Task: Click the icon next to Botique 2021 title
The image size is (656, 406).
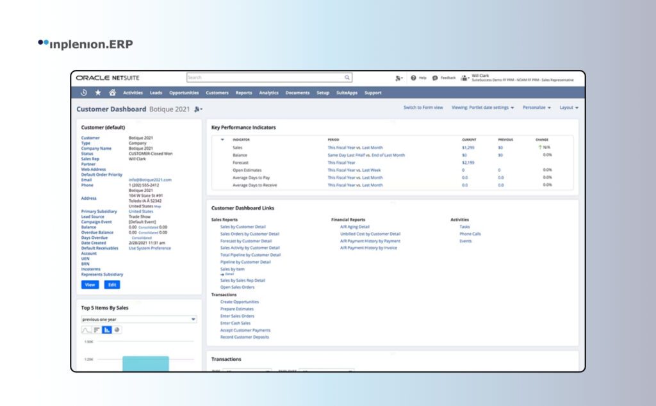Action: click(198, 109)
